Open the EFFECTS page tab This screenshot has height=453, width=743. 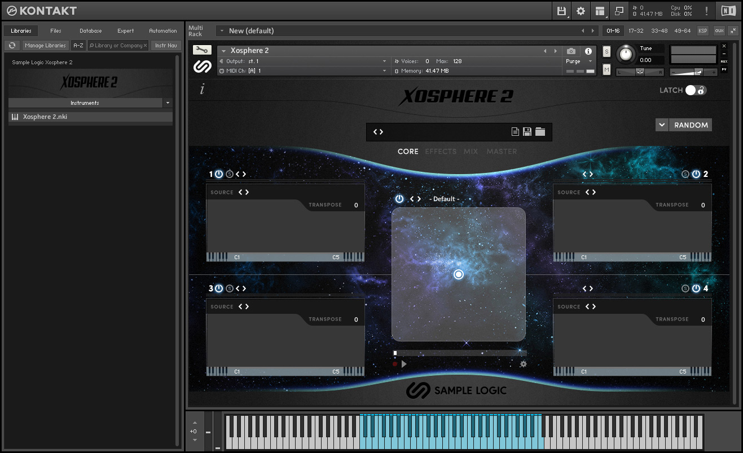point(441,152)
